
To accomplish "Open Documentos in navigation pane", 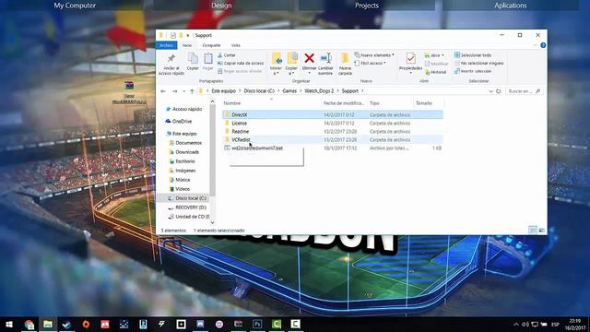I will pos(185,143).
